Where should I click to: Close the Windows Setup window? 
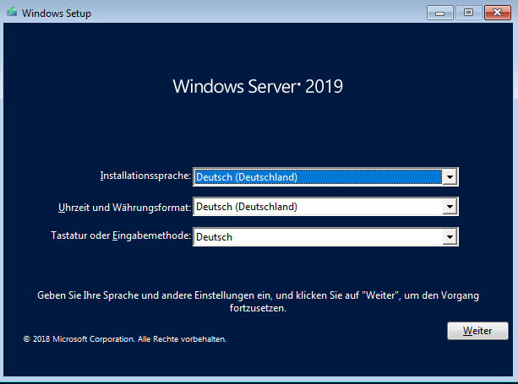(x=498, y=13)
